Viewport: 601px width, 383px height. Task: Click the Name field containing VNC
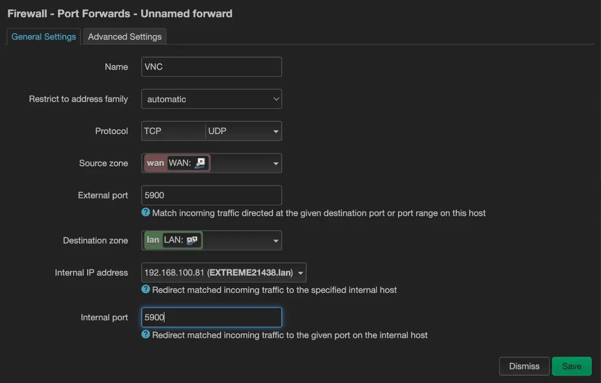211,67
